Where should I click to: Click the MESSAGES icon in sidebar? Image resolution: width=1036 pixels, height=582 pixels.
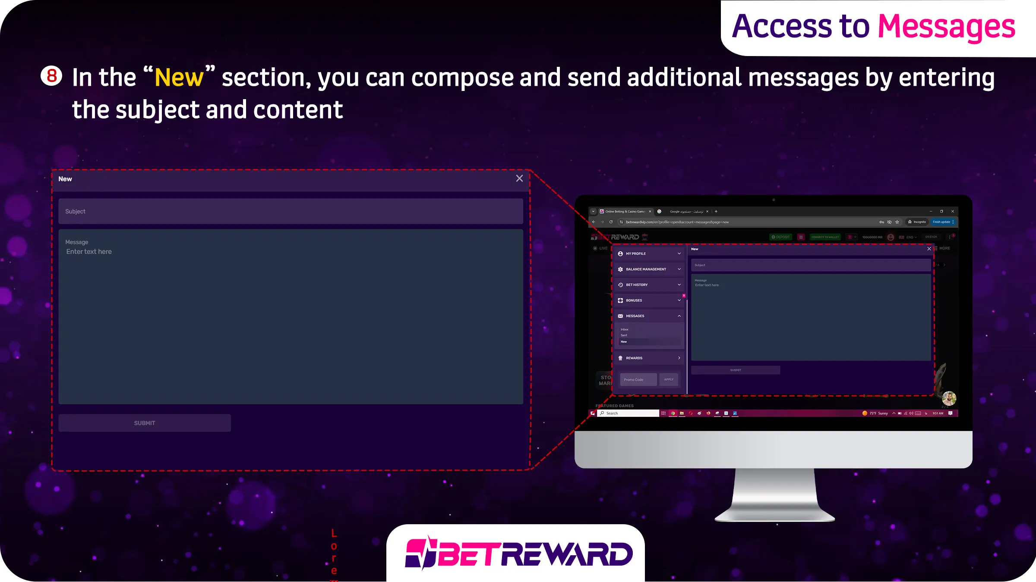pyautogui.click(x=620, y=316)
